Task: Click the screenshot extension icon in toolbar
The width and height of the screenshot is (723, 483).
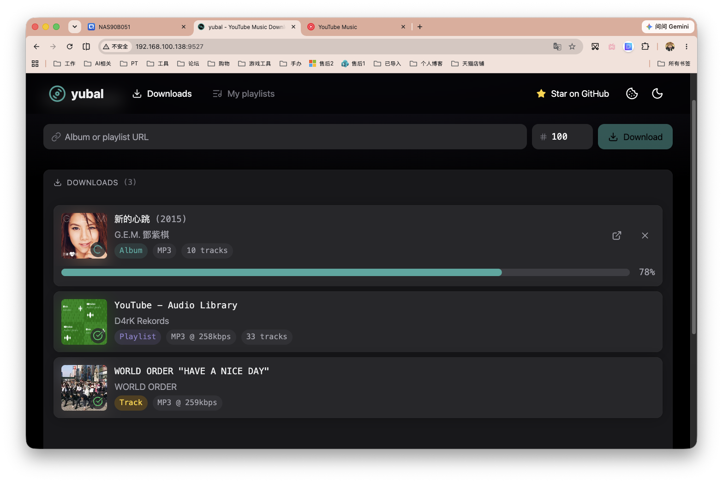Action: pyautogui.click(x=595, y=47)
